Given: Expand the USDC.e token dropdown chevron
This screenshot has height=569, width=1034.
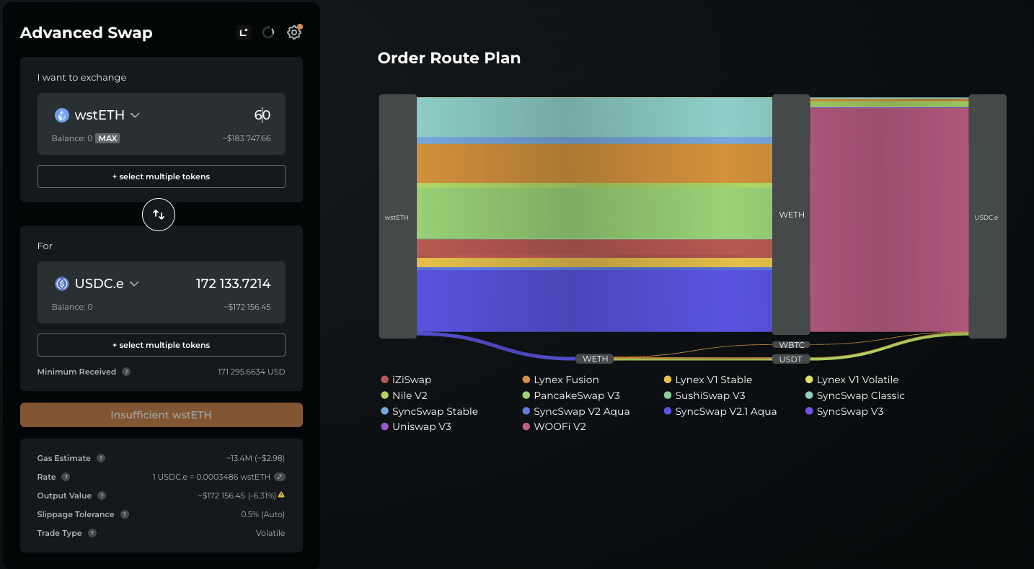Looking at the screenshot, I should [134, 284].
